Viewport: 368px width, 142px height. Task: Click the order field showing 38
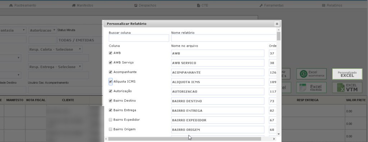click(x=272, y=63)
